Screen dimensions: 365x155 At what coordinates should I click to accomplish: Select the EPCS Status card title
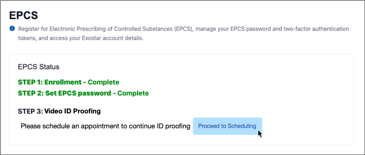[38, 67]
